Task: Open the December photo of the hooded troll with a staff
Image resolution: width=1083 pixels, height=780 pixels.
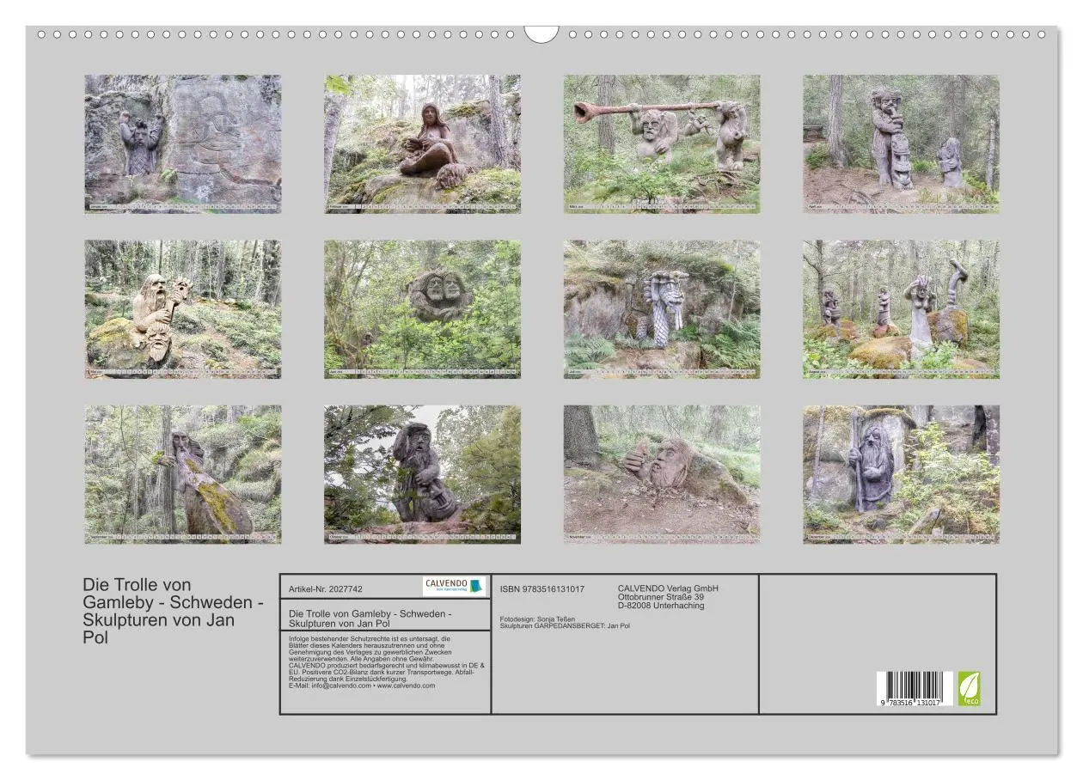Action: (x=902, y=474)
